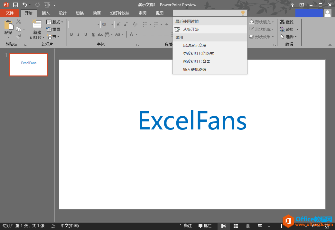Decrease font size with smaller A
Image resolution: width=335 pixels, height=230 pixels.
tap(126, 24)
